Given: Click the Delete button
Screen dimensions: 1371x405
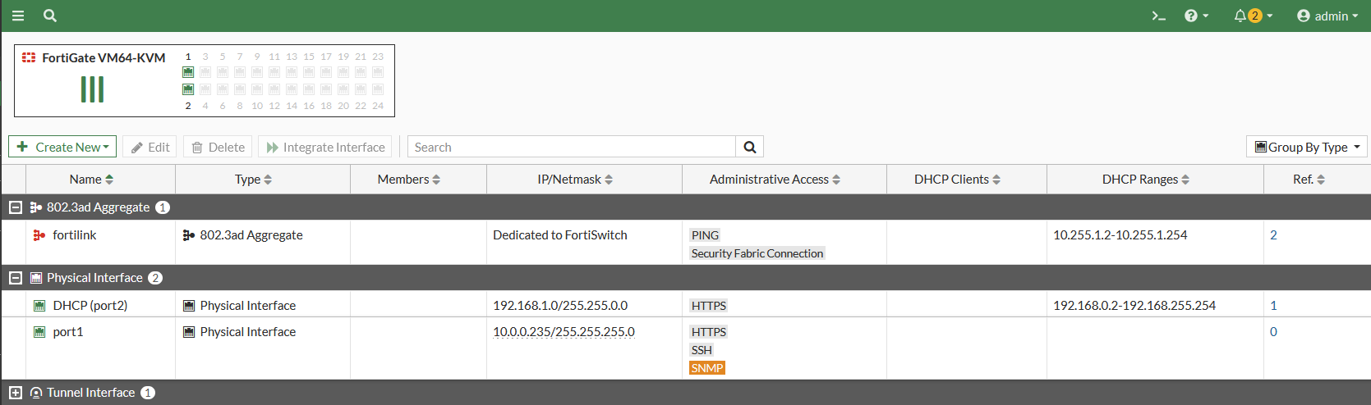Looking at the screenshot, I should pos(218,147).
